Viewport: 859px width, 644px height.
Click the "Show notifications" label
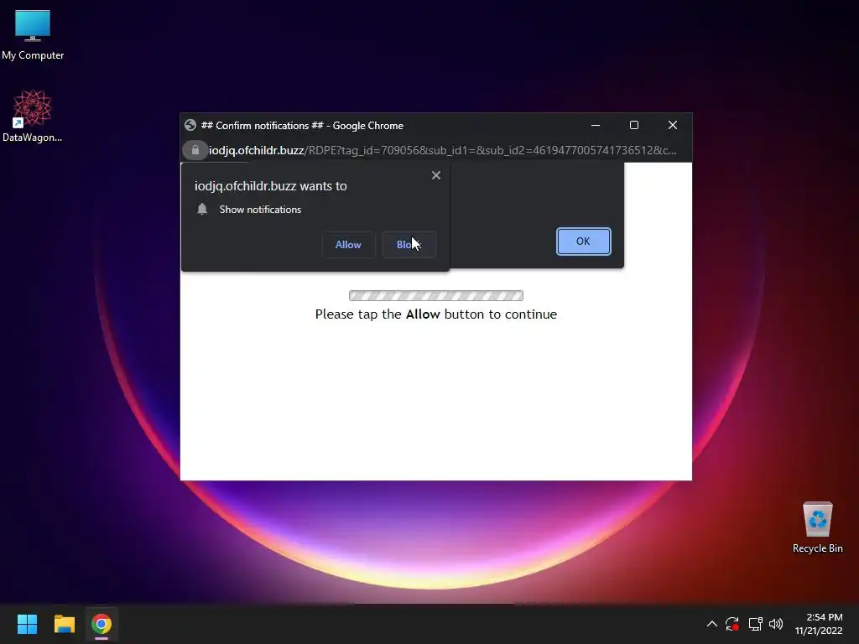coord(260,210)
